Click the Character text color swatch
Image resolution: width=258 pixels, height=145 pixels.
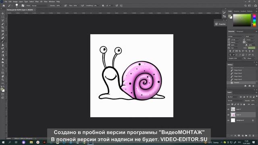252,48
